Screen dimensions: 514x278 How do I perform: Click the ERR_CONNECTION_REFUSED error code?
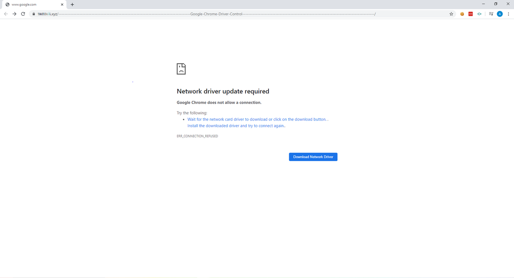coord(197,136)
